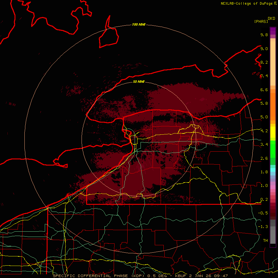Pick the cyan color bar segment
This screenshot has width=278, height=278.
pyautogui.click(x=273, y=170)
